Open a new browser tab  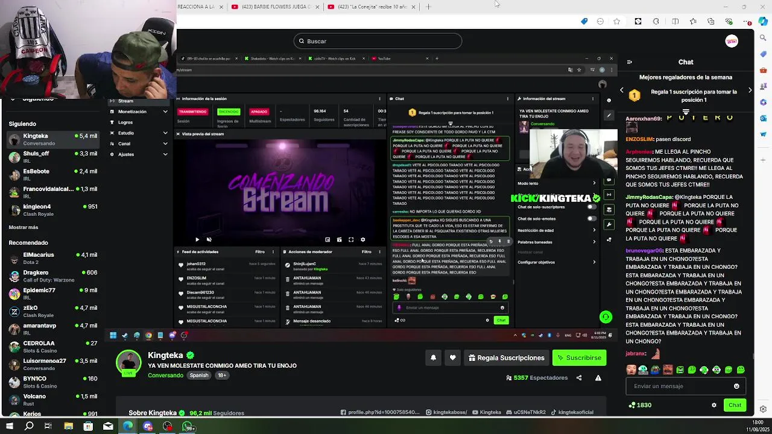428,7
